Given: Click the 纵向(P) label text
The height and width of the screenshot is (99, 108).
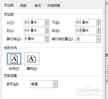Looking at the screenshot, I should pos(14,69).
